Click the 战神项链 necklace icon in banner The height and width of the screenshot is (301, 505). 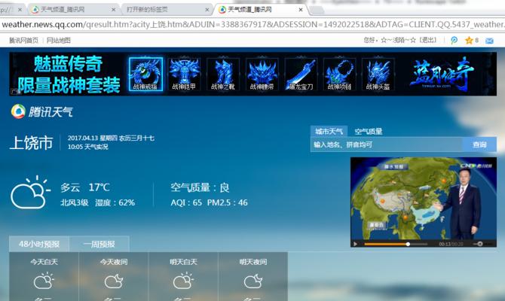pyautogui.click(x=339, y=74)
